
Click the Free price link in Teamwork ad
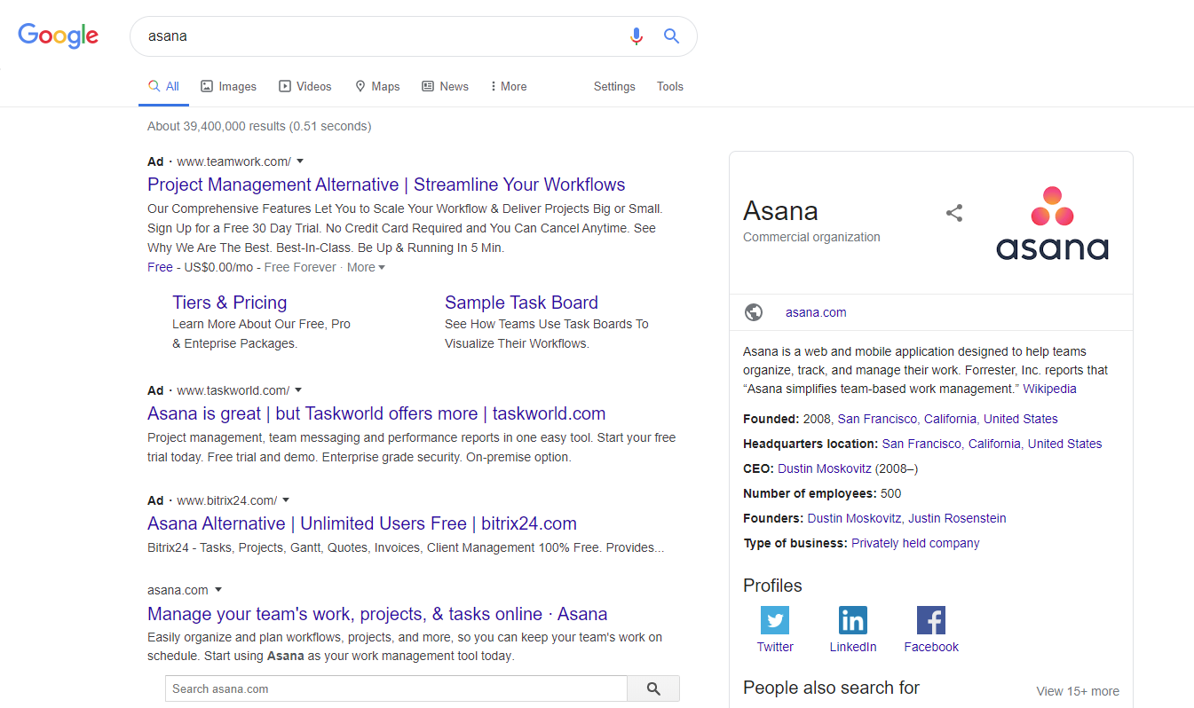[160, 267]
